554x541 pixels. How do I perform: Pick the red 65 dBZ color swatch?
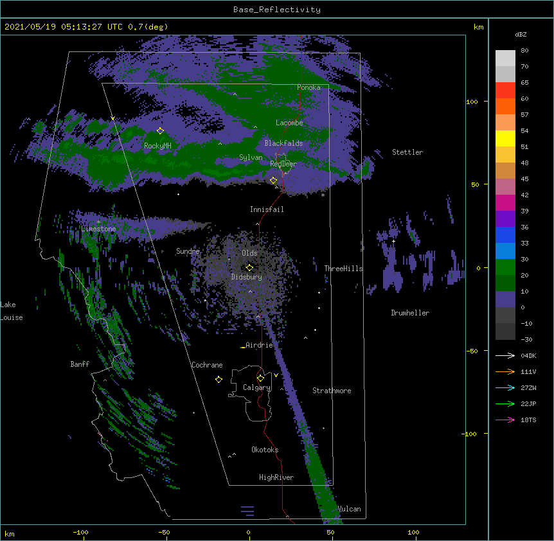click(505, 90)
